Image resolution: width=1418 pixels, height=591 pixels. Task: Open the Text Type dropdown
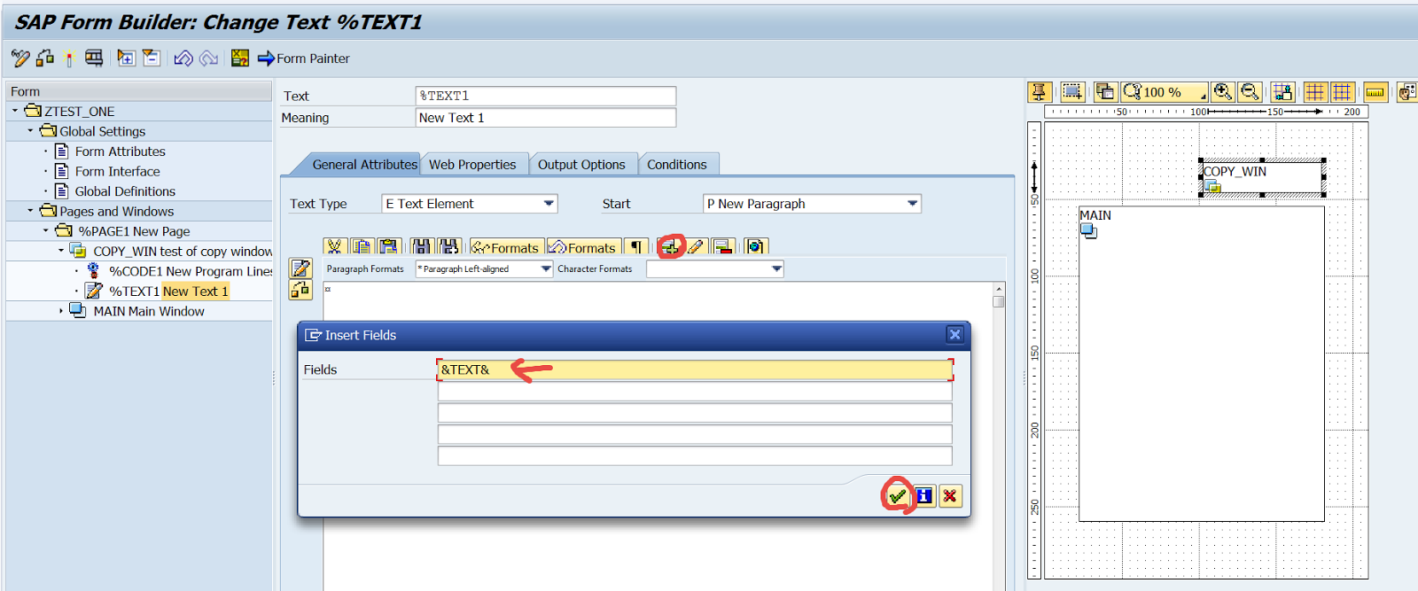click(549, 203)
